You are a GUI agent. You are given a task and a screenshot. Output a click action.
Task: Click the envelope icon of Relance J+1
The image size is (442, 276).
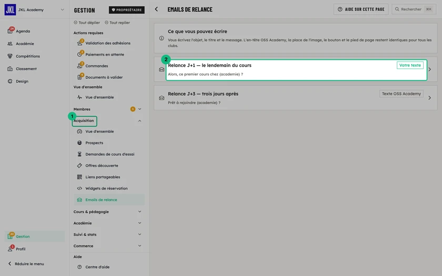(162, 69)
